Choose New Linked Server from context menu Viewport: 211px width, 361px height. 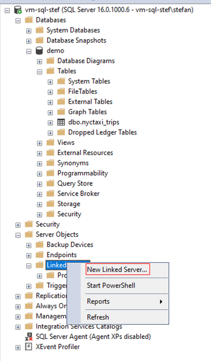click(117, 270)
